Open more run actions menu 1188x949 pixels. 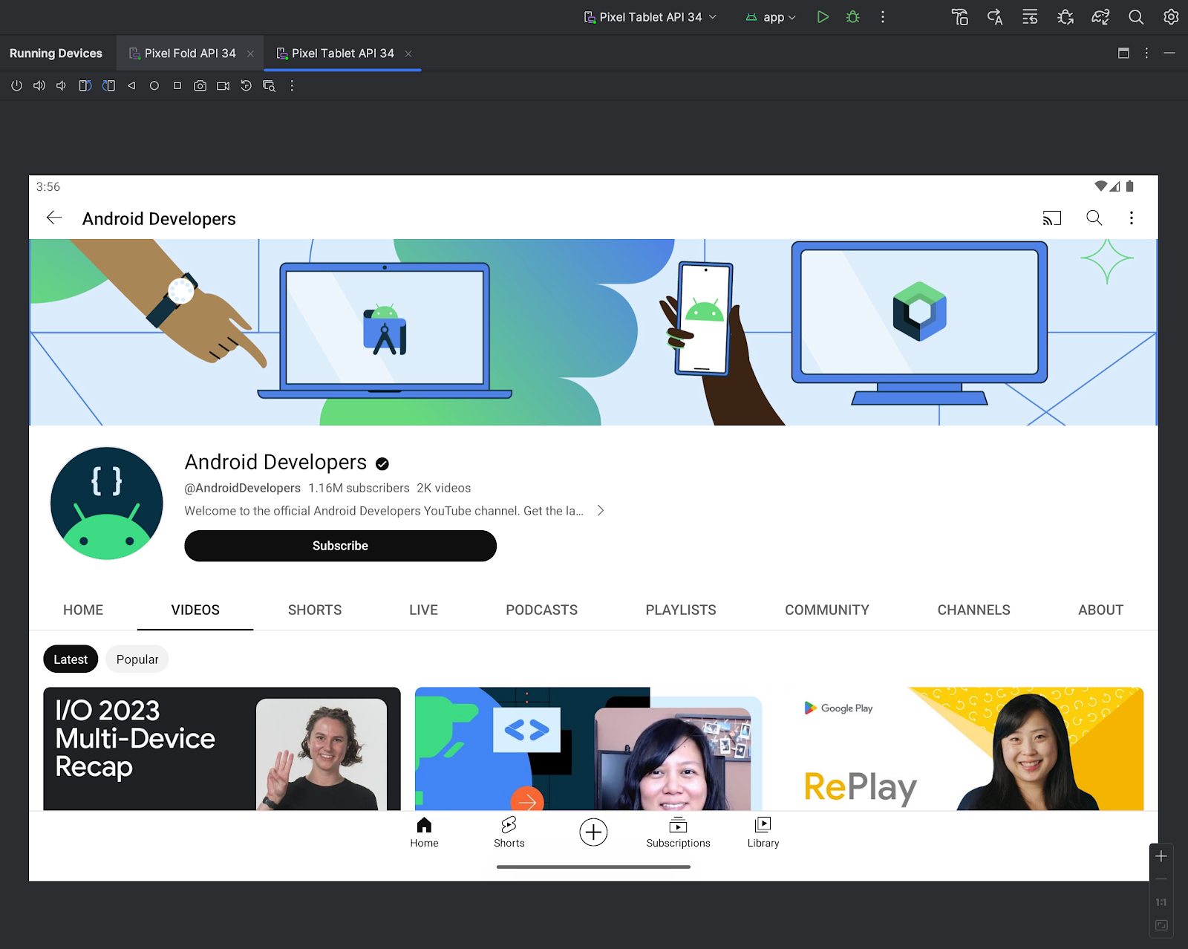883,17
